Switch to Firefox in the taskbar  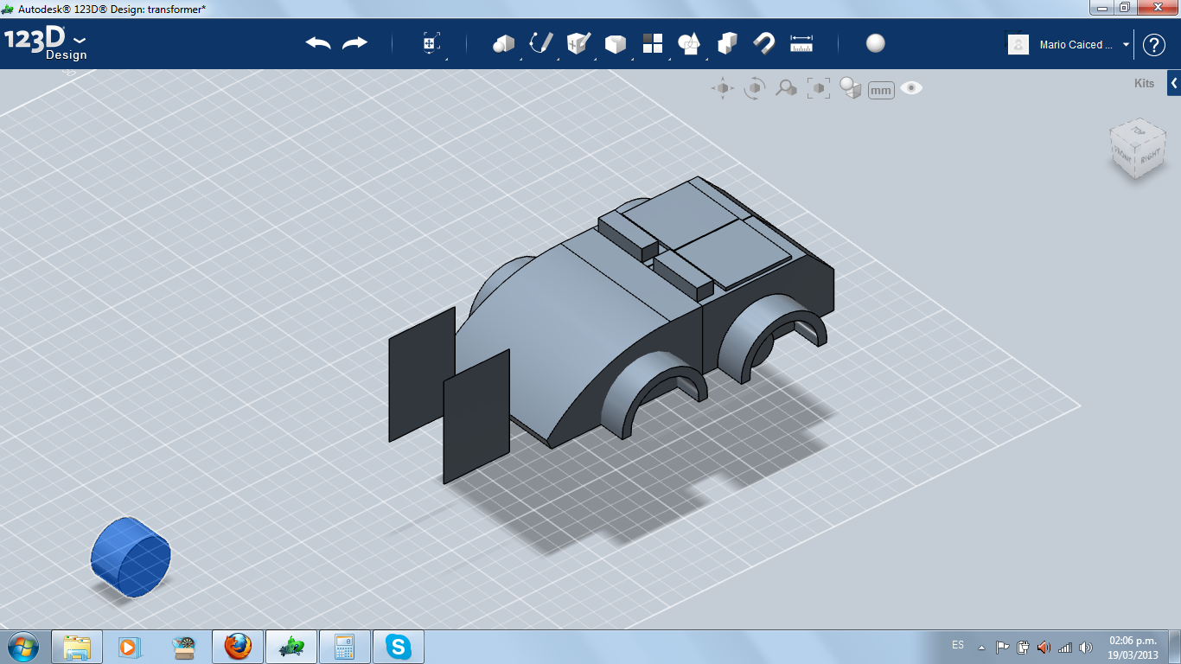click(x=237, y=647)
